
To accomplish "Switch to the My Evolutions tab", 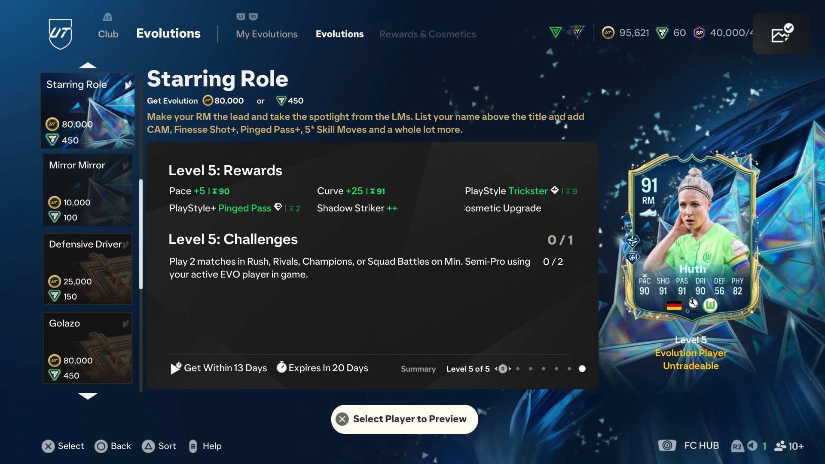I will (x=266, y=34).
